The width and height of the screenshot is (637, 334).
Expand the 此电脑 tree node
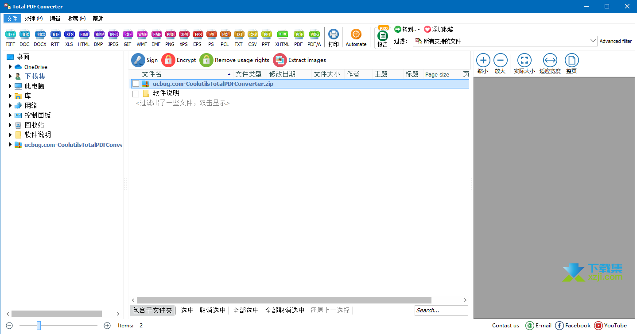tap(11, 86)
